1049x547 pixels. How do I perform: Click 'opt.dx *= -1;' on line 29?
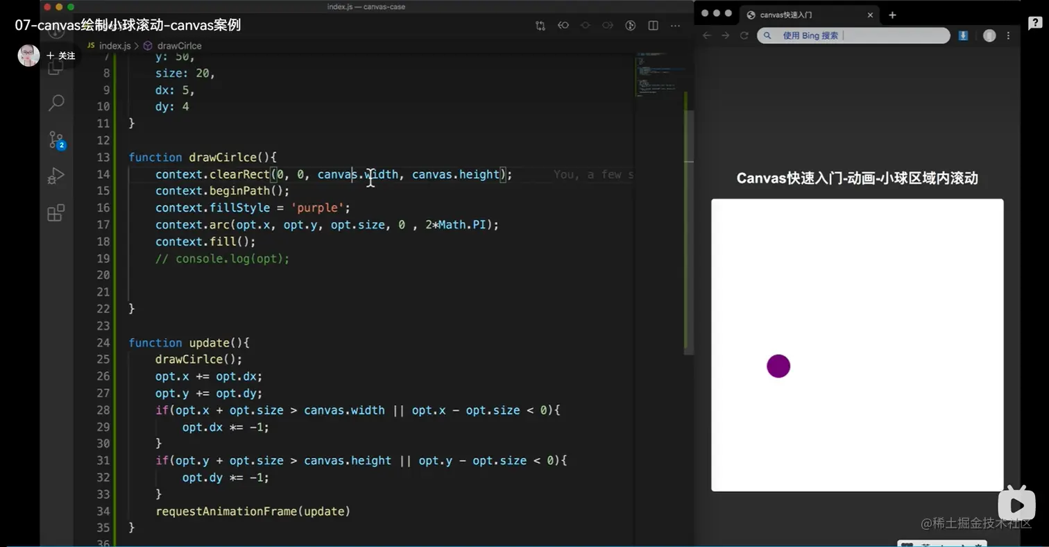[x=225, y=427]
